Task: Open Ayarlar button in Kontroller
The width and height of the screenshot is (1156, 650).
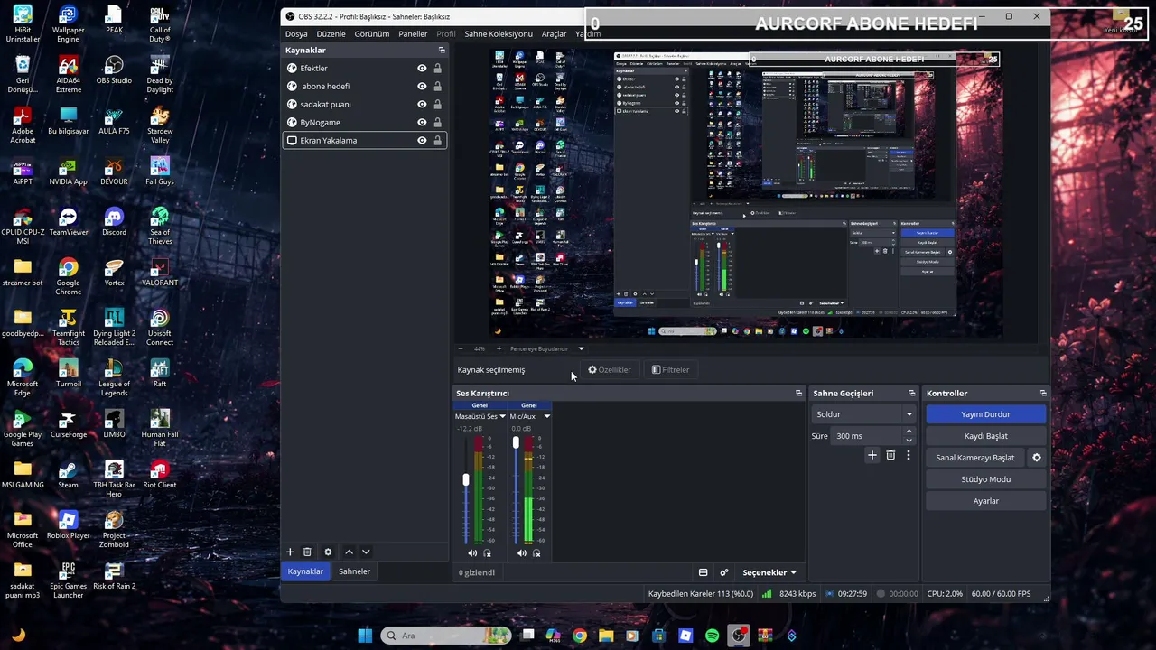Action: click(985, 501)
